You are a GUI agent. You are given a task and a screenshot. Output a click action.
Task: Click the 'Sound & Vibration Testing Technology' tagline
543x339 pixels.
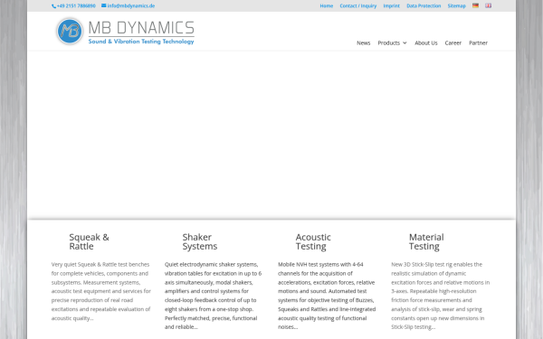(141, 42)
